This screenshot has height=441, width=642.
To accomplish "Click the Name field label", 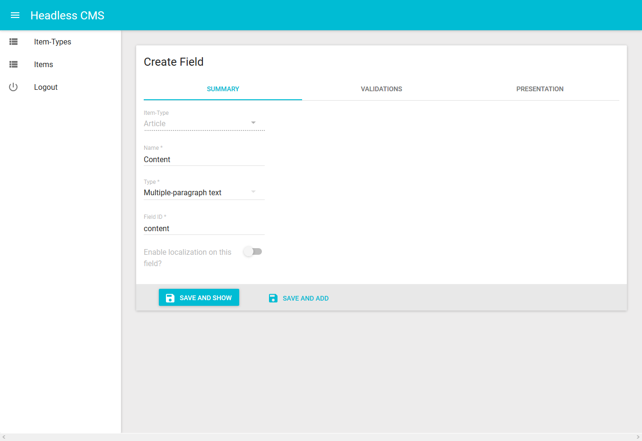I will pos(153,148).
